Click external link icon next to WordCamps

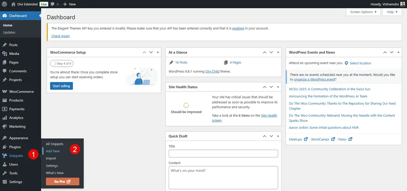(333, 139)
